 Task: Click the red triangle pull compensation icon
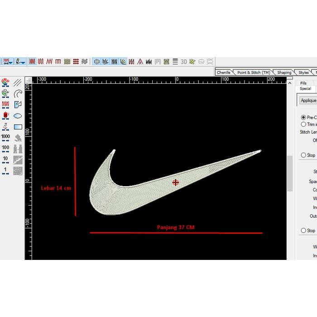140,62
